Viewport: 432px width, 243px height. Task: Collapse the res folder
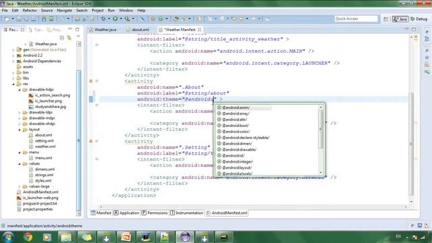(x=13, y=84)
